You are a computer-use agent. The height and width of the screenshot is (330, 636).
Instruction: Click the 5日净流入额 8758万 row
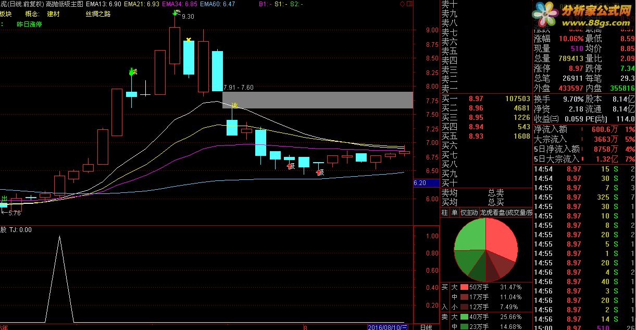click(584, 149)
